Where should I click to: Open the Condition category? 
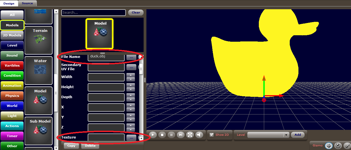(x=12, y=76)
